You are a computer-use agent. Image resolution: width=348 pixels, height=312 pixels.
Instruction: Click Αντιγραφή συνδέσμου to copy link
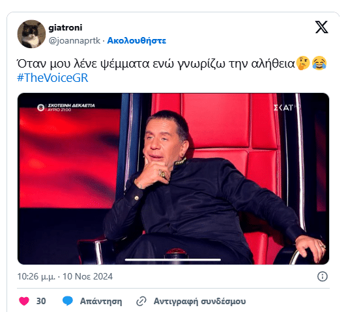200,302
